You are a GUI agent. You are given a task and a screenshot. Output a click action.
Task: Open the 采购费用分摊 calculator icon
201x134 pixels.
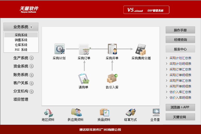[141, 49]
